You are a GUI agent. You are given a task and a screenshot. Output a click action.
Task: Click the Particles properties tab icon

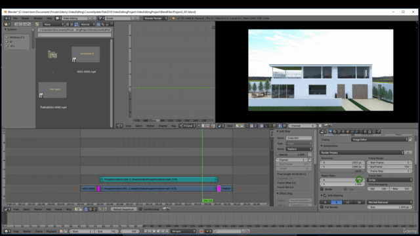tap(374, 132)
